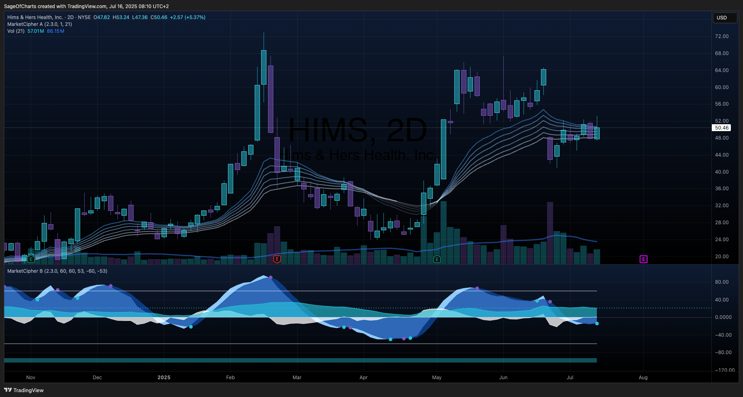The image size is (743, 397).
Task: Click the close value C50.46
Action: [159, 17]
